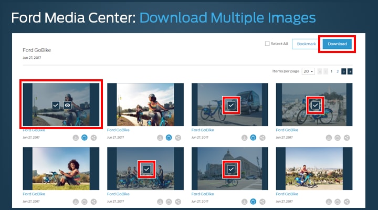Image resolution: width=378 pixels, height=210 pixels.
Task: Download icon under the dimmed cyclist card with eye icon
Action: pos(76,138)
